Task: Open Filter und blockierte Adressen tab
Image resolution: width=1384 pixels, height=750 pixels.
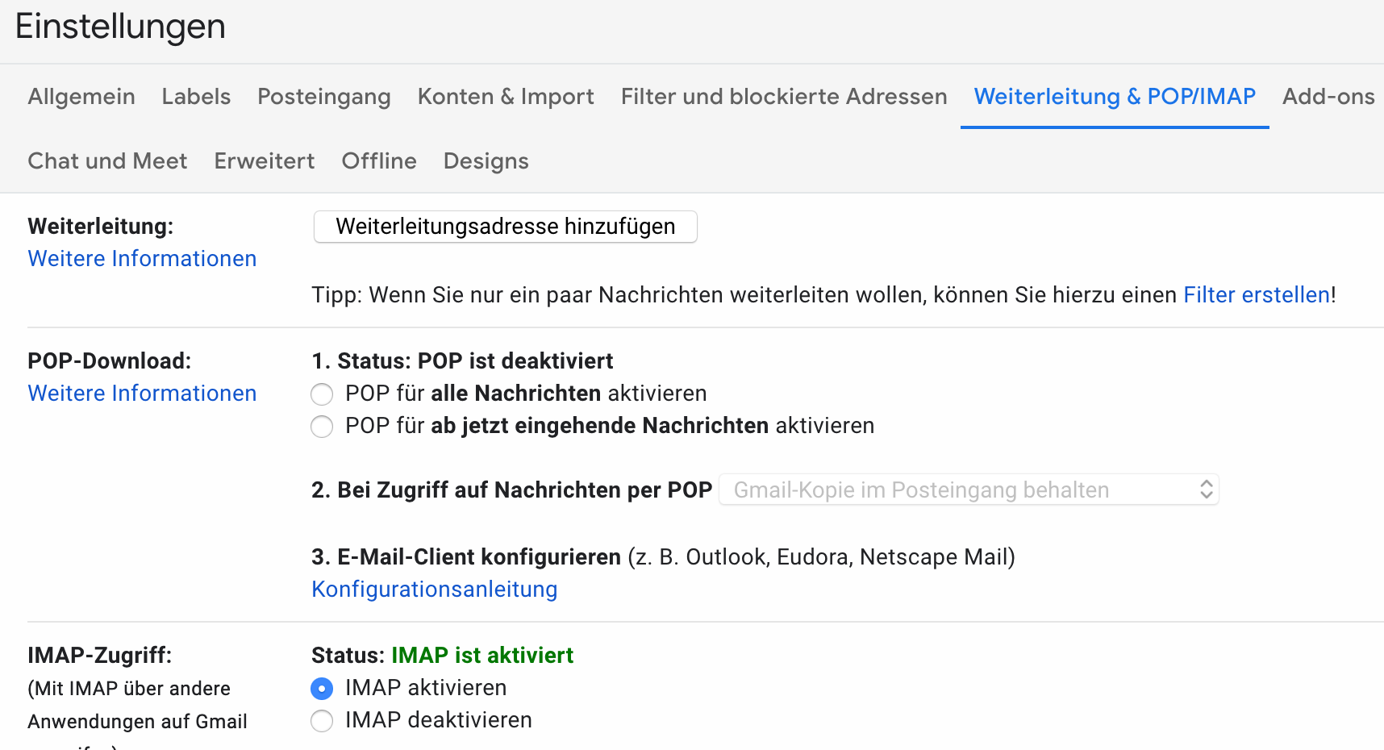Action: coord(784,97)
